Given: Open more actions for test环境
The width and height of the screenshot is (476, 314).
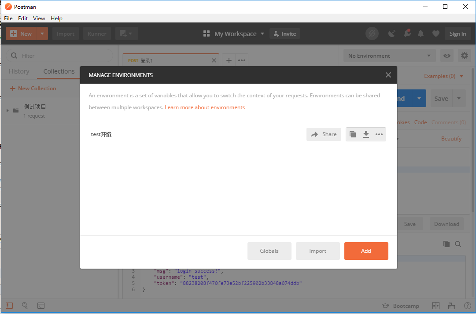Looking at the screenshot, I should coord(379,134).
